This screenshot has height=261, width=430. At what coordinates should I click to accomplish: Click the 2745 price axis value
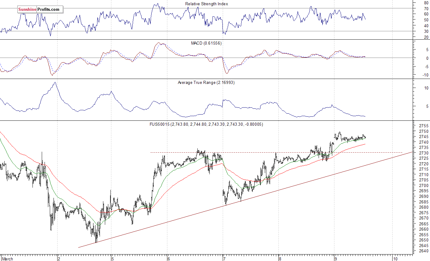(424, 137)
